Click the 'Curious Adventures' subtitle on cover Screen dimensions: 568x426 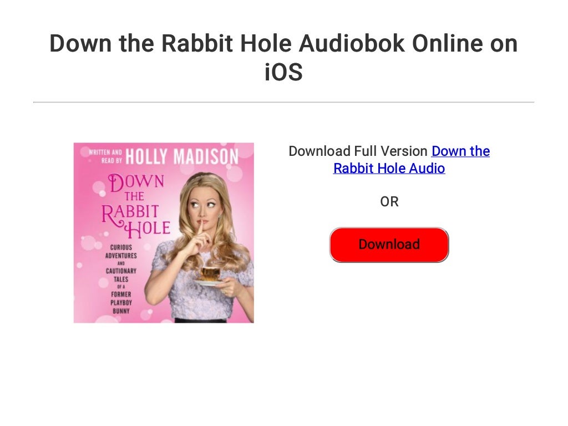pos(121,251)
